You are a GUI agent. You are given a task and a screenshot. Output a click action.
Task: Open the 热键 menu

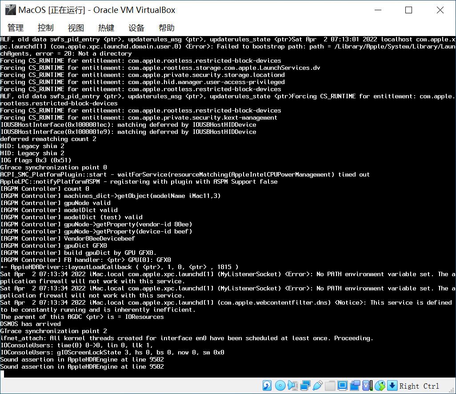(x=106, y=28)
